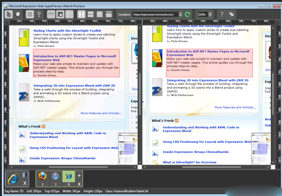Activate the hand panning tool
This screenshot has height=196, width=282.
(18, 15)
